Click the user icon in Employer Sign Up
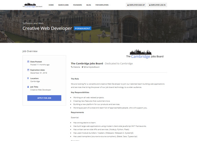Viewport: 197px width, 141px height. pos(128,5)
